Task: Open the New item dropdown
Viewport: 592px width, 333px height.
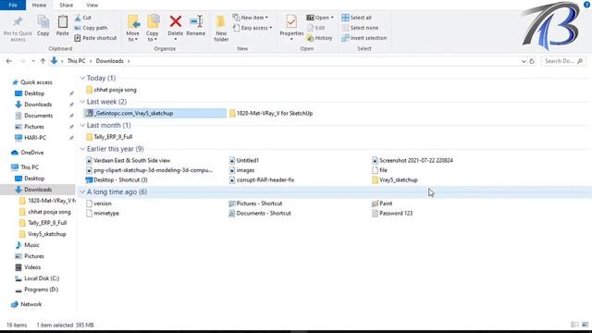Action: click(x=251, y=18)
